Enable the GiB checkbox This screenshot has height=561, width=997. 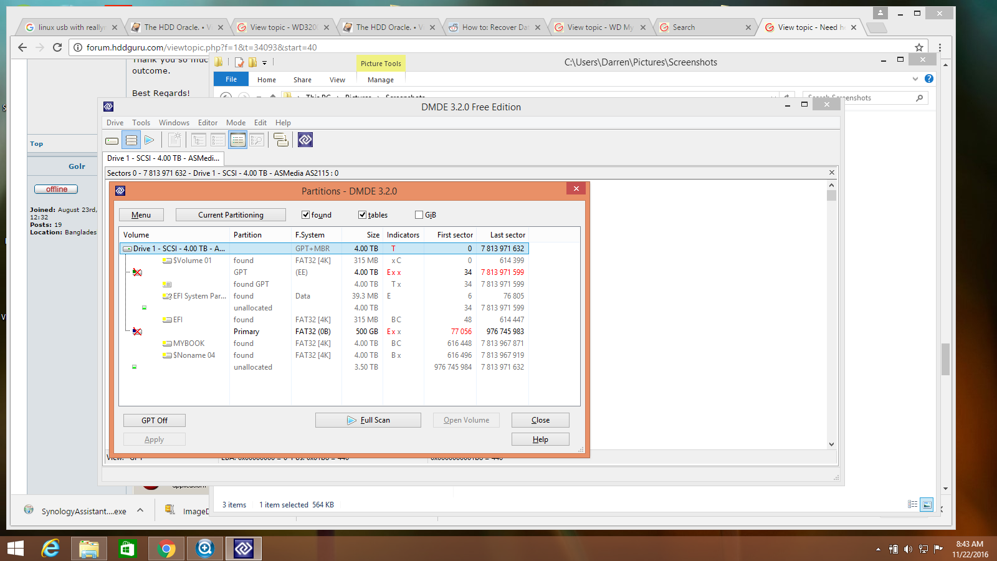[419, 215]
